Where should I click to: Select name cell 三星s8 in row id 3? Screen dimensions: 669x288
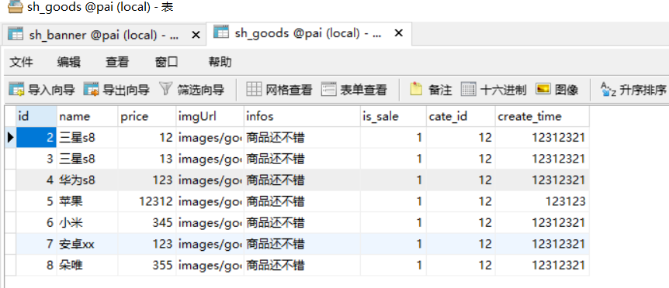click(87, 159)
